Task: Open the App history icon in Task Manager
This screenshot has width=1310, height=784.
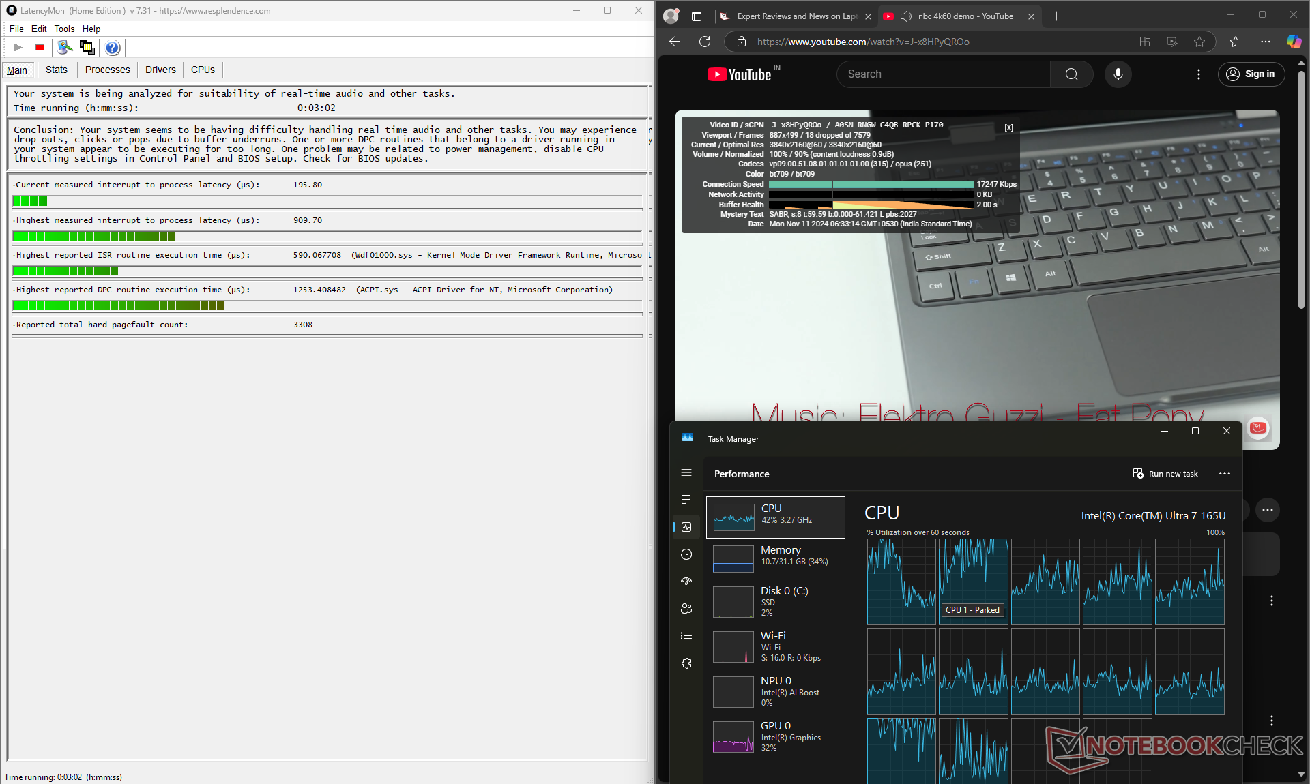Action: 686,554
